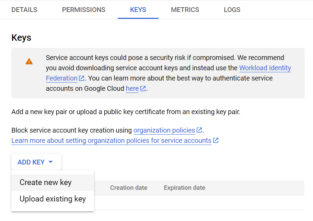Open the ADD KEY dropdown arrow
The image size is (313, 221).
(50, 162)
